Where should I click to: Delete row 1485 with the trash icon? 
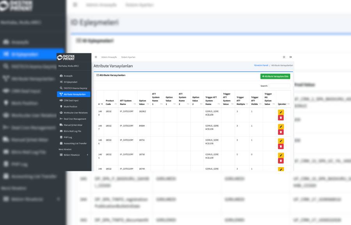tap(281, 160)
